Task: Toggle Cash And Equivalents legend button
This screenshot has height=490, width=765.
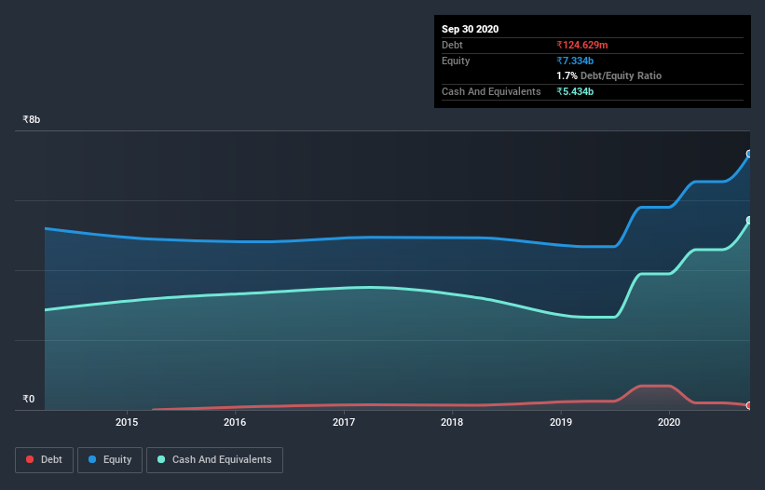Action: [x=214, y=460]
